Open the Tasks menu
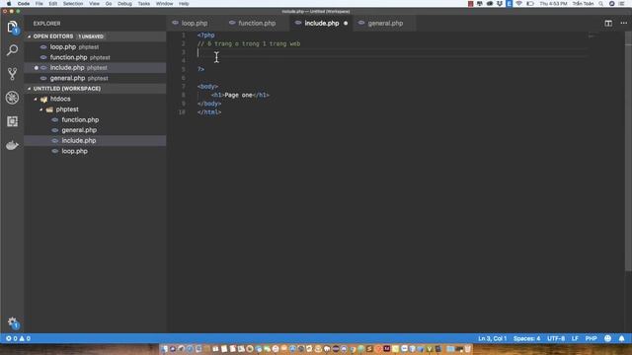Viewport: 632px width, 355px height. click(x=144, y=4)
